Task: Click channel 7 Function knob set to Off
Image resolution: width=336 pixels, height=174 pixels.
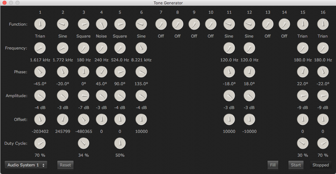Action: pyautogui.click(x=161, y=25)
